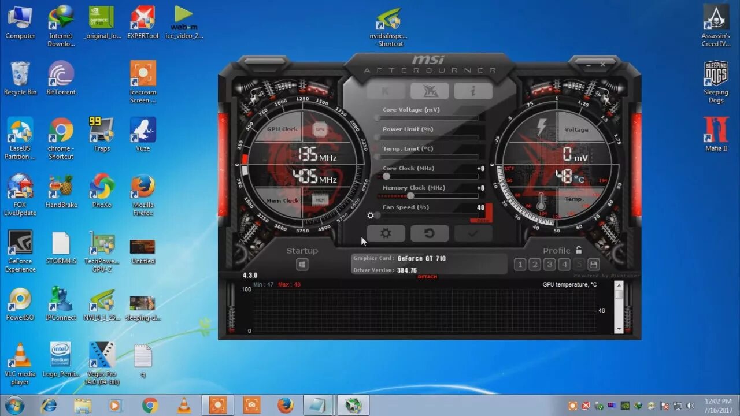Click the GeForce GT 710 graphics card text
The width and height of the screenshot is (740, 416).
[421, 258]
